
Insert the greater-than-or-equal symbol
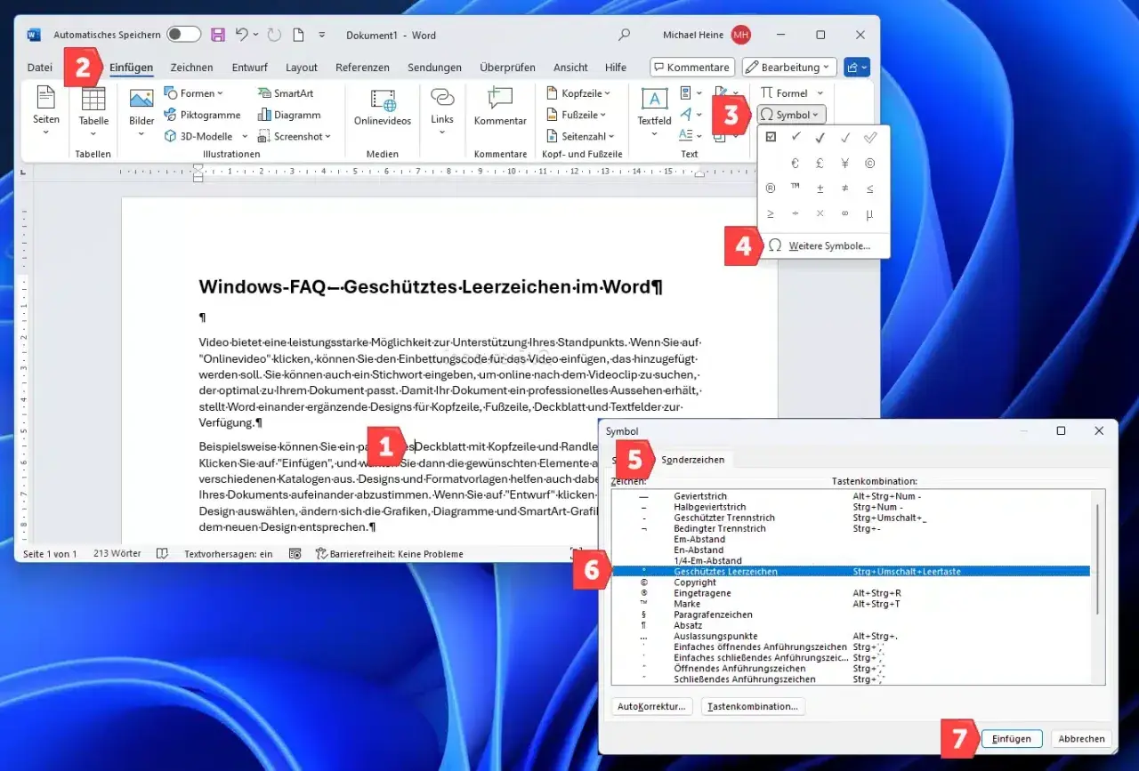point(771,213)
